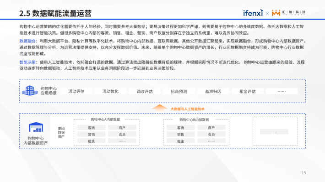
Task: Click the blue shopping mall building icon
Action: pos(30,90)
